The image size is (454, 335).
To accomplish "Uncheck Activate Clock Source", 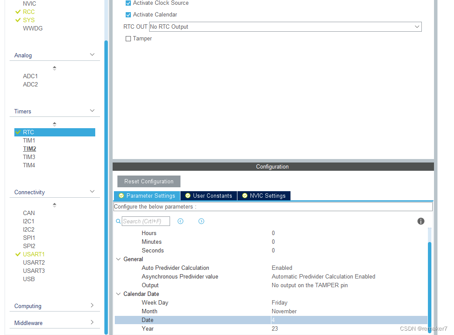I will click(x=128, y=3).
